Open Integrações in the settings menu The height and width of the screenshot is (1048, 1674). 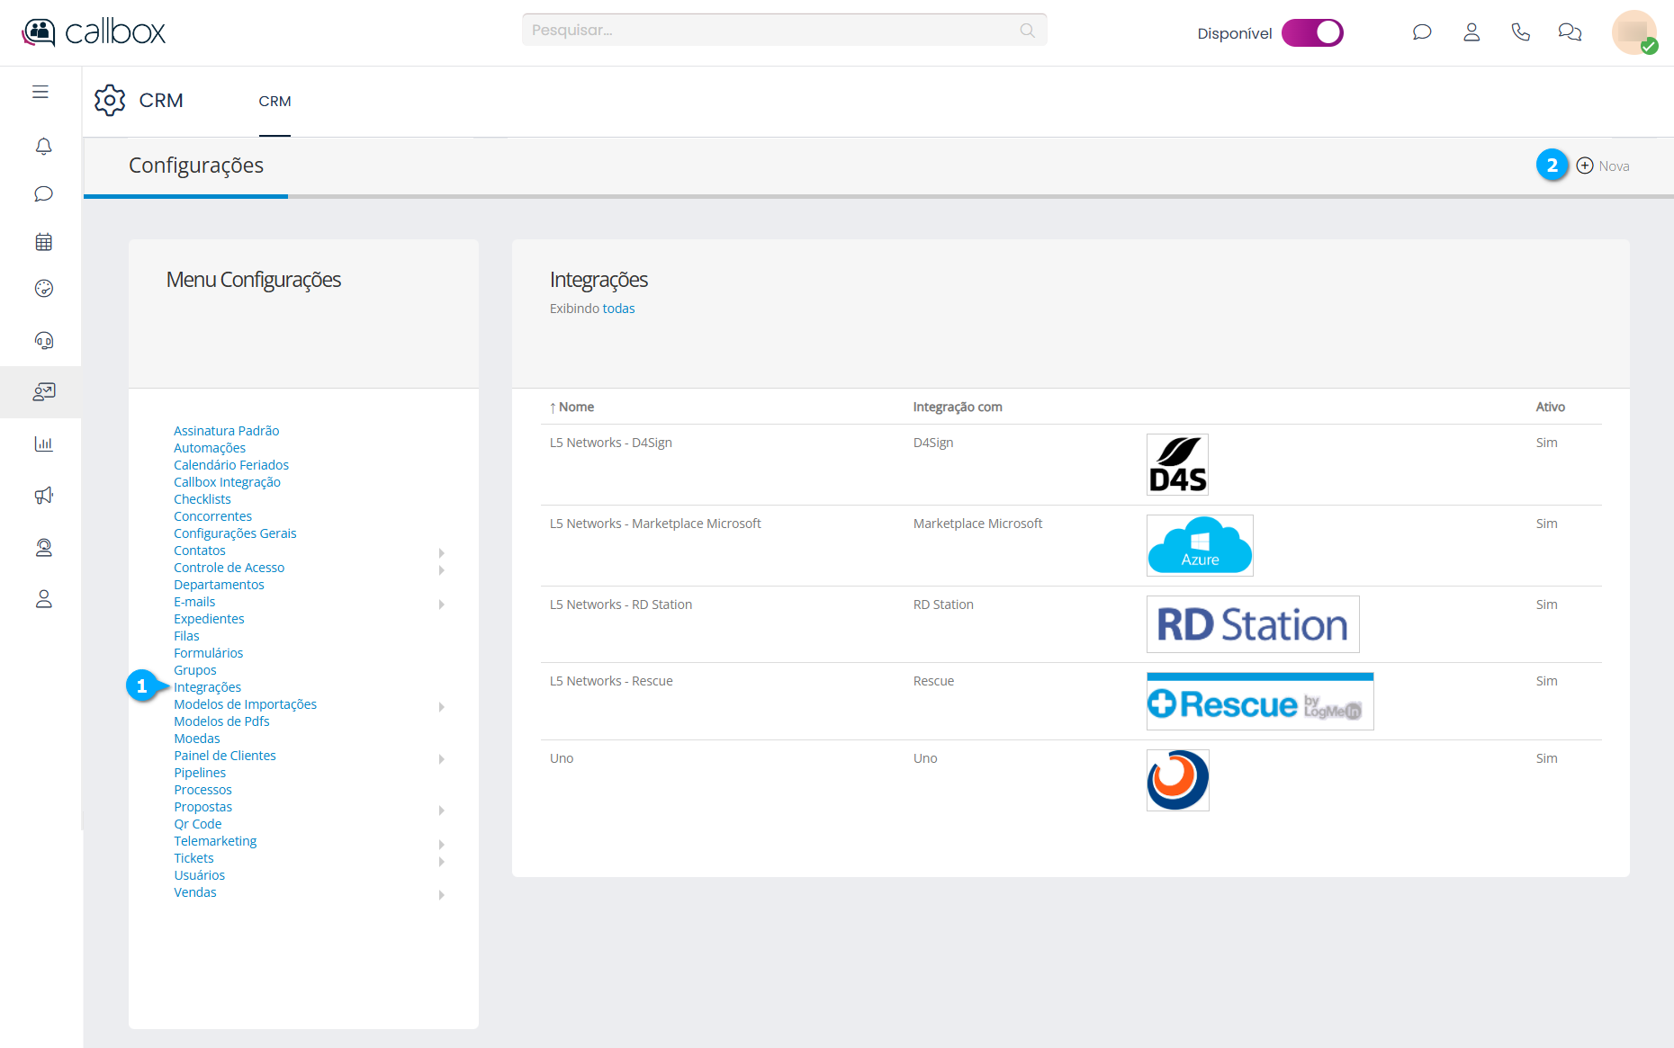pos(207,687)
